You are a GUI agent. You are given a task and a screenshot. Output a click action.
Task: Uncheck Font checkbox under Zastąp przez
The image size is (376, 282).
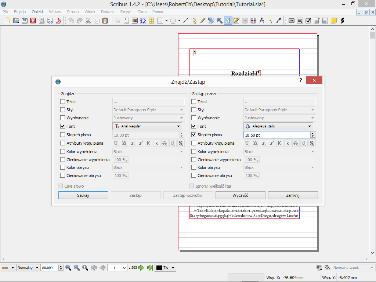click(x=194, y=126)
